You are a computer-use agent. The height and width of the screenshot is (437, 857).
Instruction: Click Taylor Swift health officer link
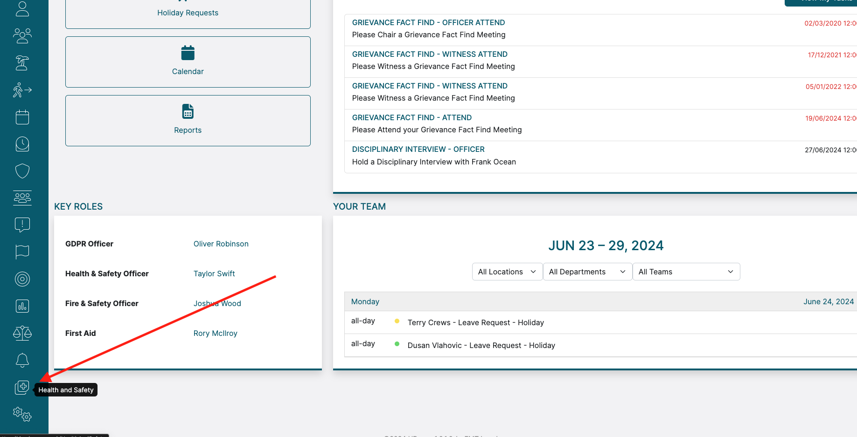pyautogui.click(x=214, y=273)
